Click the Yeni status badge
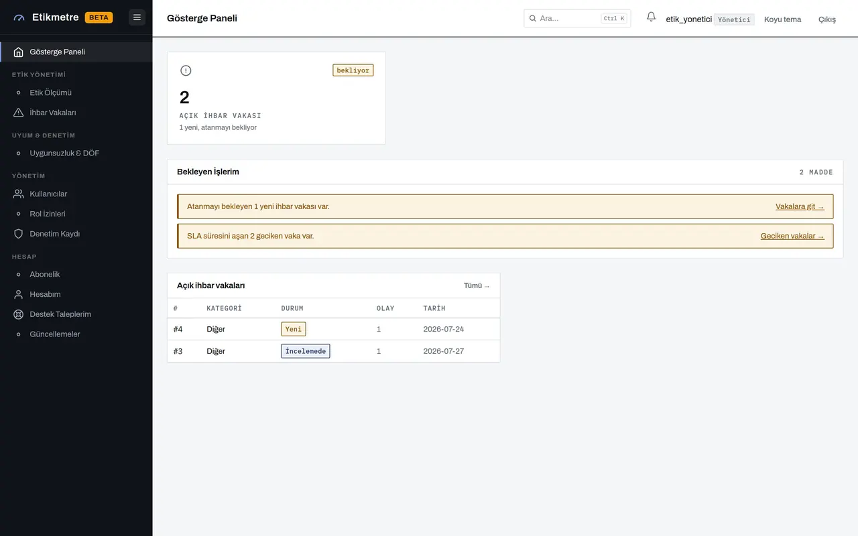This screenshot has height=536, width=858. click(x=294, y=329)
